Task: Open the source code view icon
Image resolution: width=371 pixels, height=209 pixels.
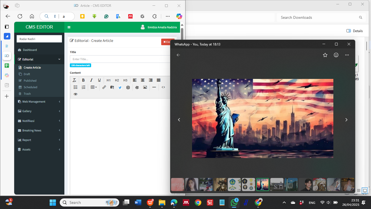Action: click(163, 87)
